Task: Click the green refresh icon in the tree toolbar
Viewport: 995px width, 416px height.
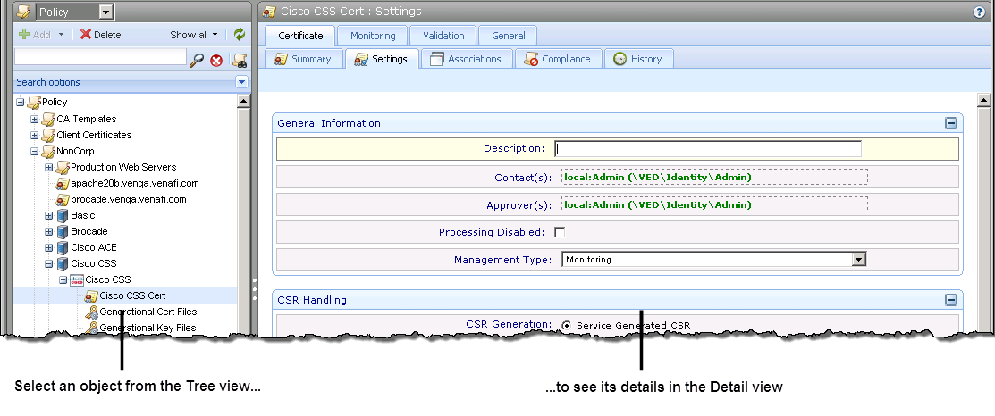Action: [x=240, y=35]
